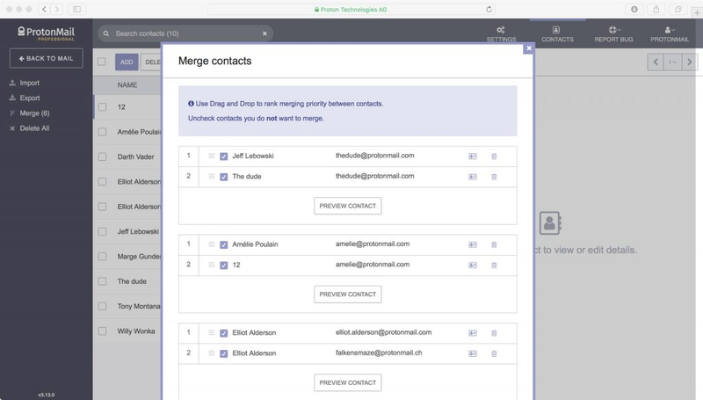Open contact details icon for Jeff Lebowski

point(473,156)
